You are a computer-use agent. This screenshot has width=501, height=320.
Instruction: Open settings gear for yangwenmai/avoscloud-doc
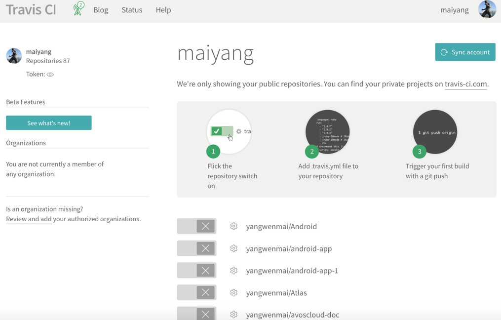coord(234,315)
